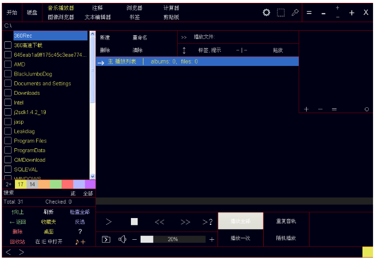Open the 计算器 menu item
The width and height of the screenshot is (374, 258).
click(x=171, y=8)
